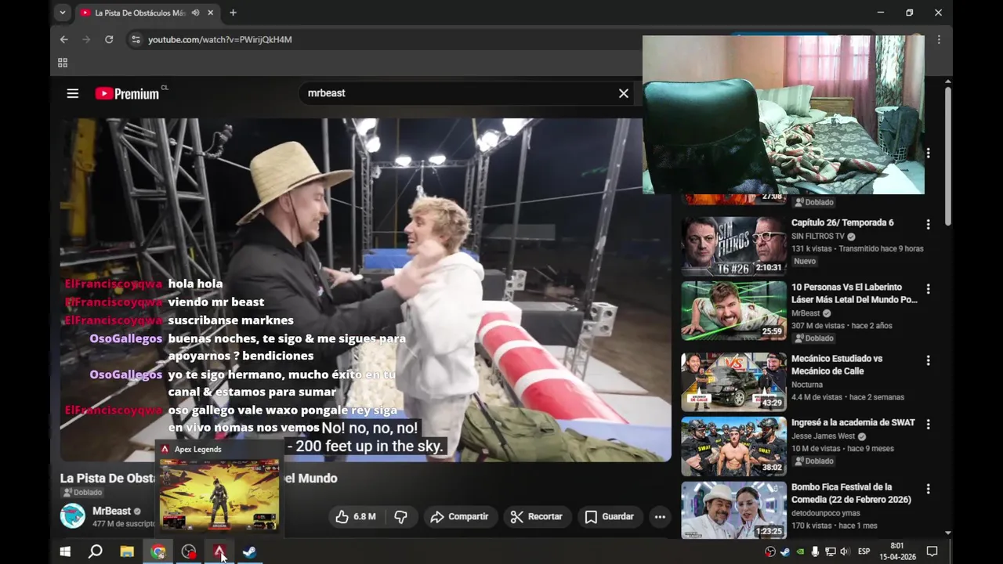Open the detodounpoco ymas channel name
Screen dimensions: 1003x564
coord(826,513)
